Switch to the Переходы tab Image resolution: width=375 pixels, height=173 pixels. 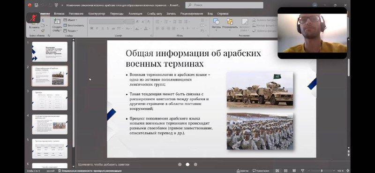pyautogui.click(x=117, y=14)
